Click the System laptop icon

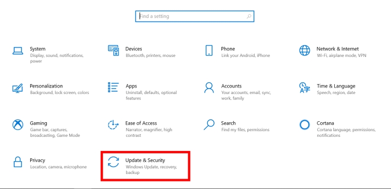click(x=18, y=51)
